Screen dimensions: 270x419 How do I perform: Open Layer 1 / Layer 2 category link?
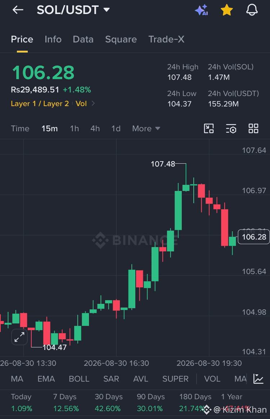40,104
